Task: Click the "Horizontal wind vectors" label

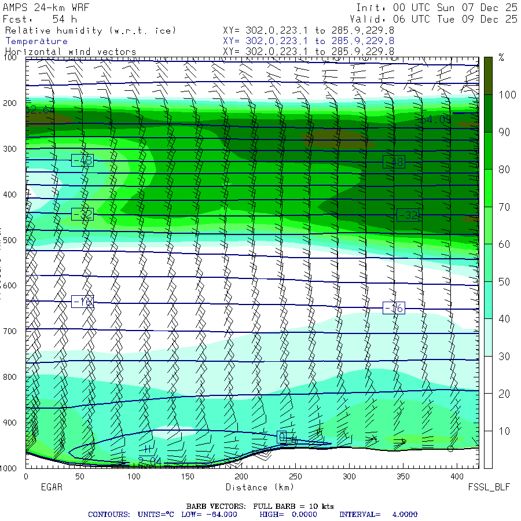Action: [x=71, y=52]
